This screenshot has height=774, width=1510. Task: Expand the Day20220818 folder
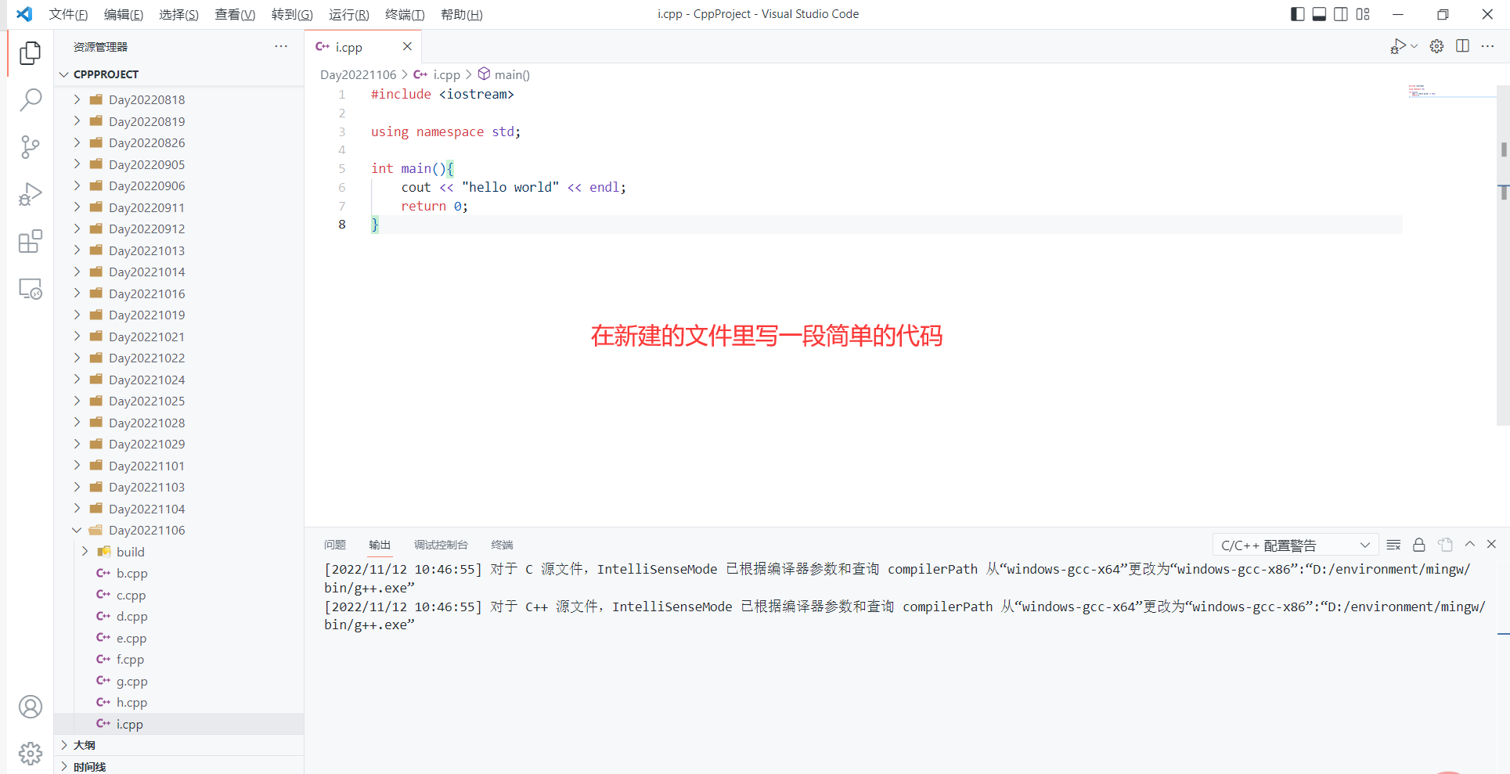pos(178,99)
